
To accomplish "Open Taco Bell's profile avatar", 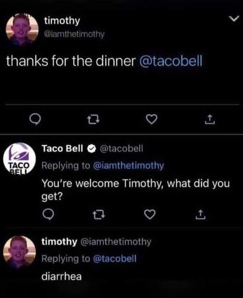I will pyautogui.click(x=20, y=158).
